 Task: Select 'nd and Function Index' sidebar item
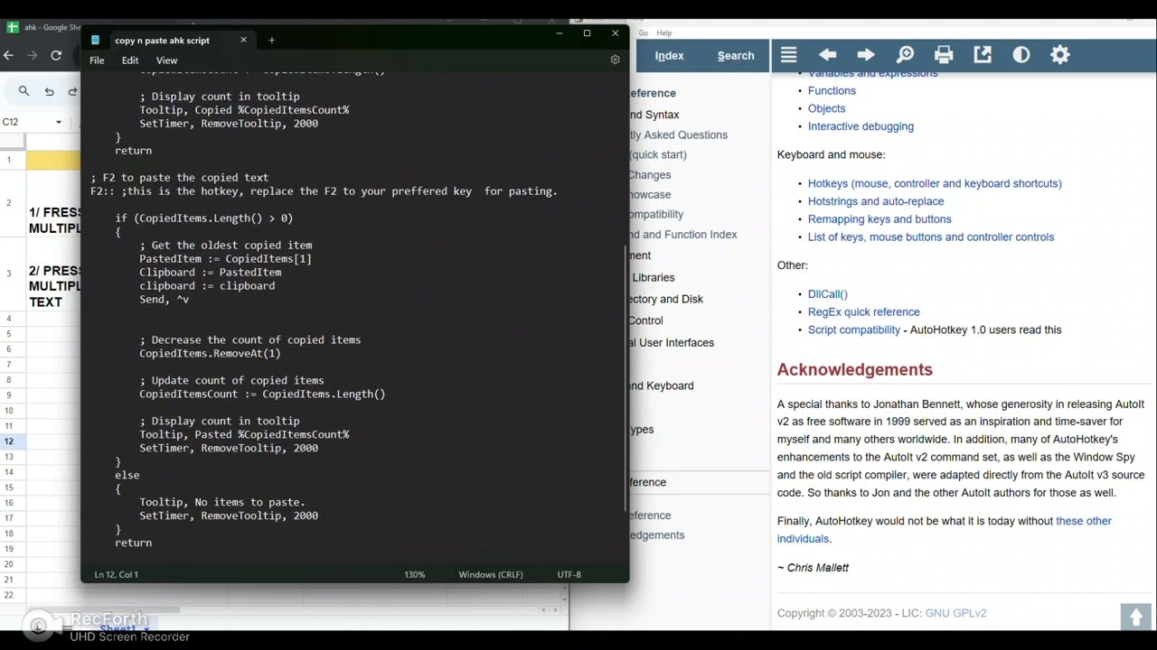point(683,235)
